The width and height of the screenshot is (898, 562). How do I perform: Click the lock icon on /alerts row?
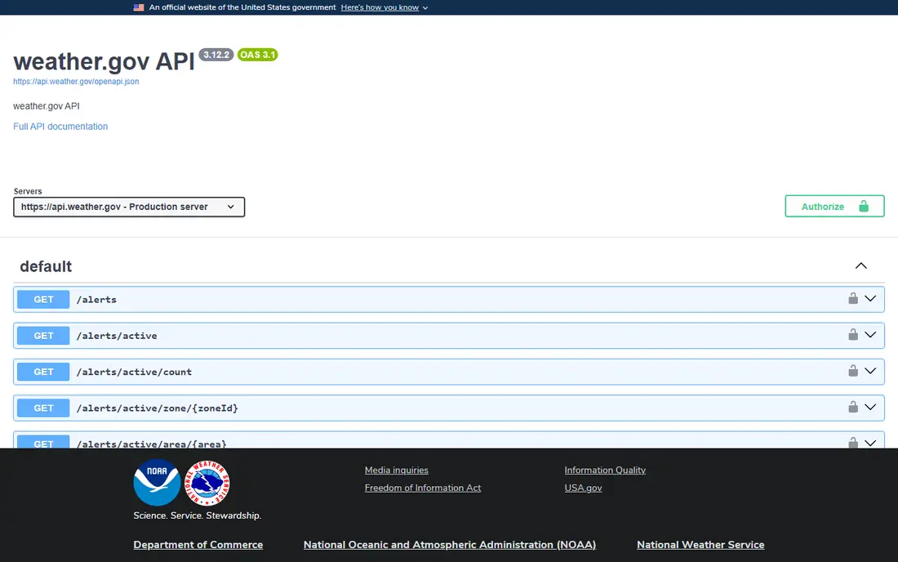pos(853,298)
